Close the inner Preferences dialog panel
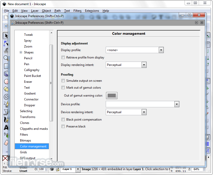Screen dimensions: 213x175 tap(202, 23)
